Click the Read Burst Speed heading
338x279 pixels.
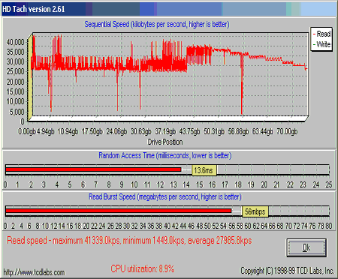[165, 196]
